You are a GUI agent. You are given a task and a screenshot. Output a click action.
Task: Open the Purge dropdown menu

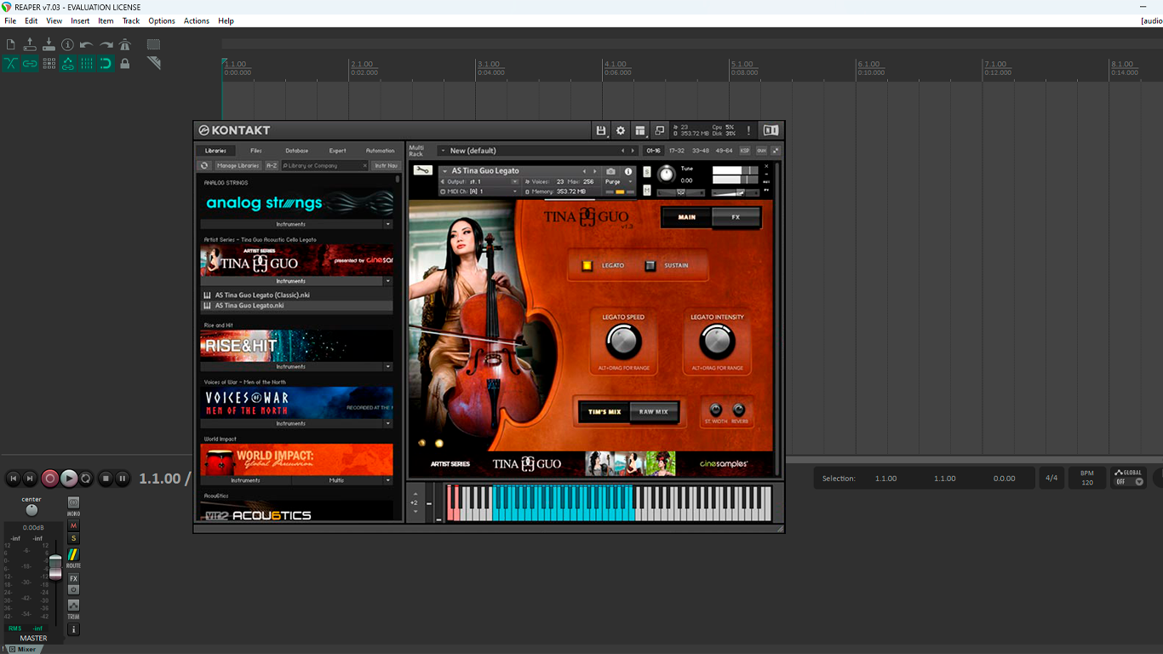tap(618, 181)
